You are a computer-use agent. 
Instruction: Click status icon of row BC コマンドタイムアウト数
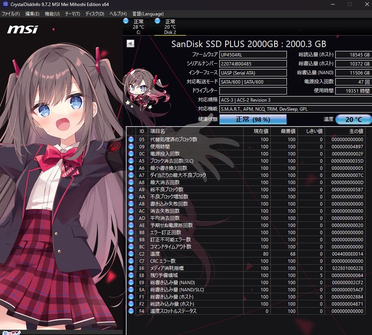tap(131, 247)
